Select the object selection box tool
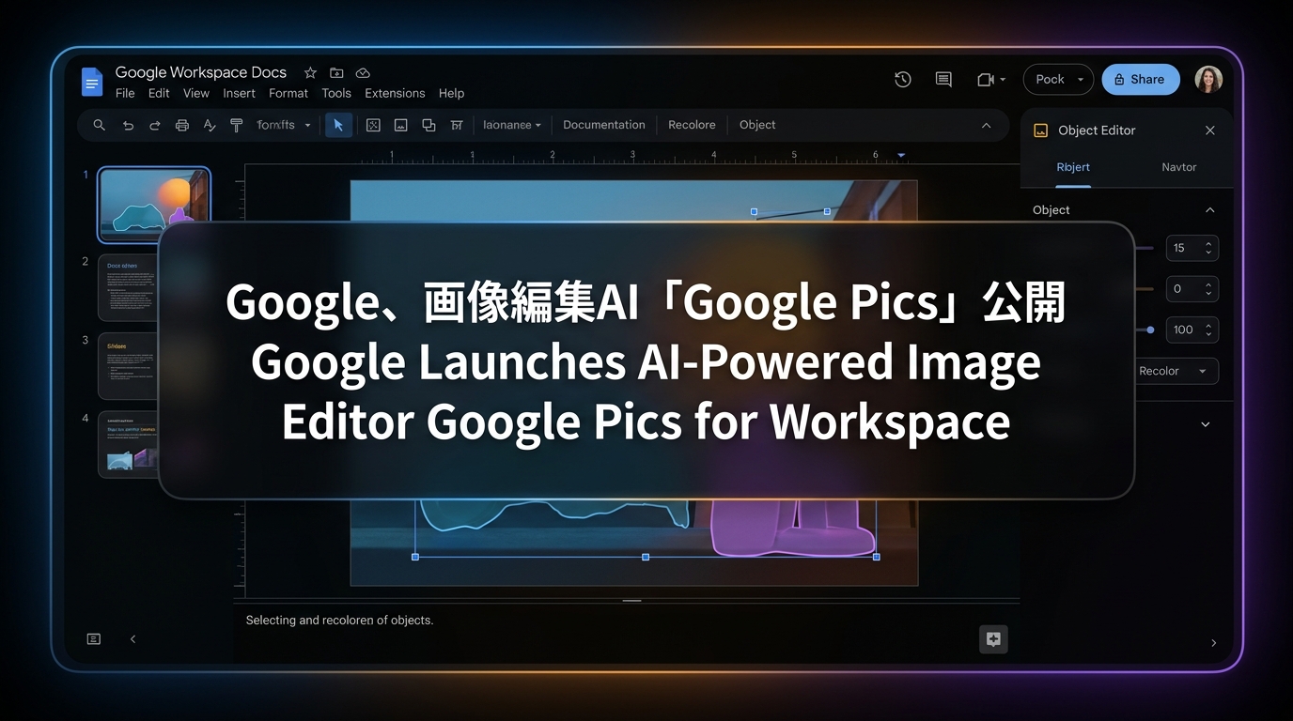The image size is (1293, 721). click(373, 125)
